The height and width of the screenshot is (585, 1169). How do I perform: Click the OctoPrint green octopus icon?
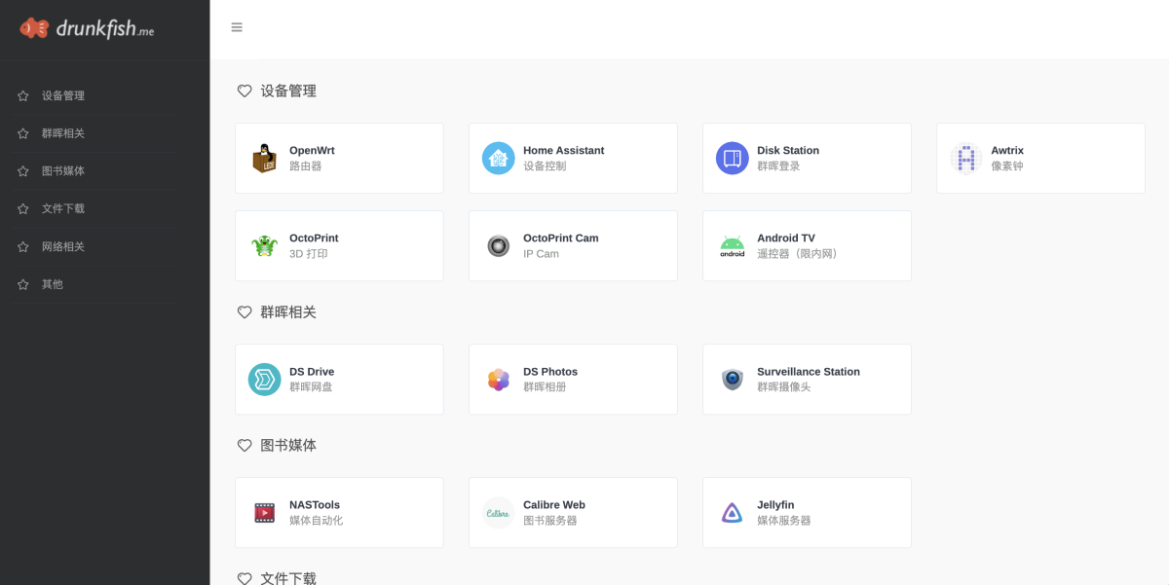pyautogui.click(x=265, y=246)
